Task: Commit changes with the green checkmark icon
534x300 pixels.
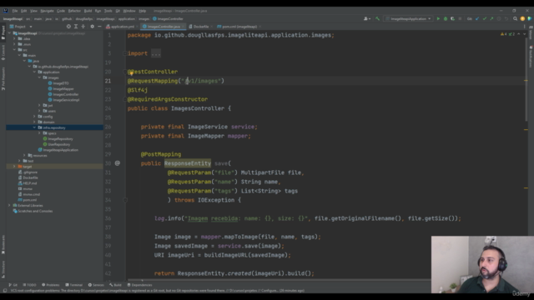Action: (x=484, y=18)
